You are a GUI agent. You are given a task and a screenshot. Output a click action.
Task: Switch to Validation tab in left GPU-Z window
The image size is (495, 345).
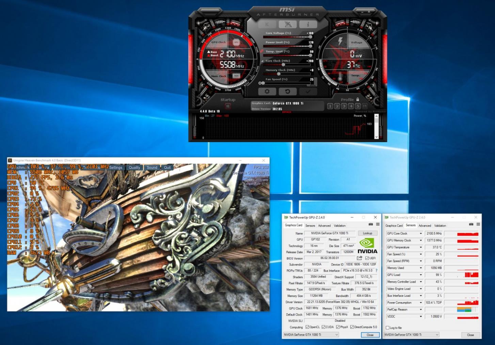pyautogui.click(x=339, y=225)
